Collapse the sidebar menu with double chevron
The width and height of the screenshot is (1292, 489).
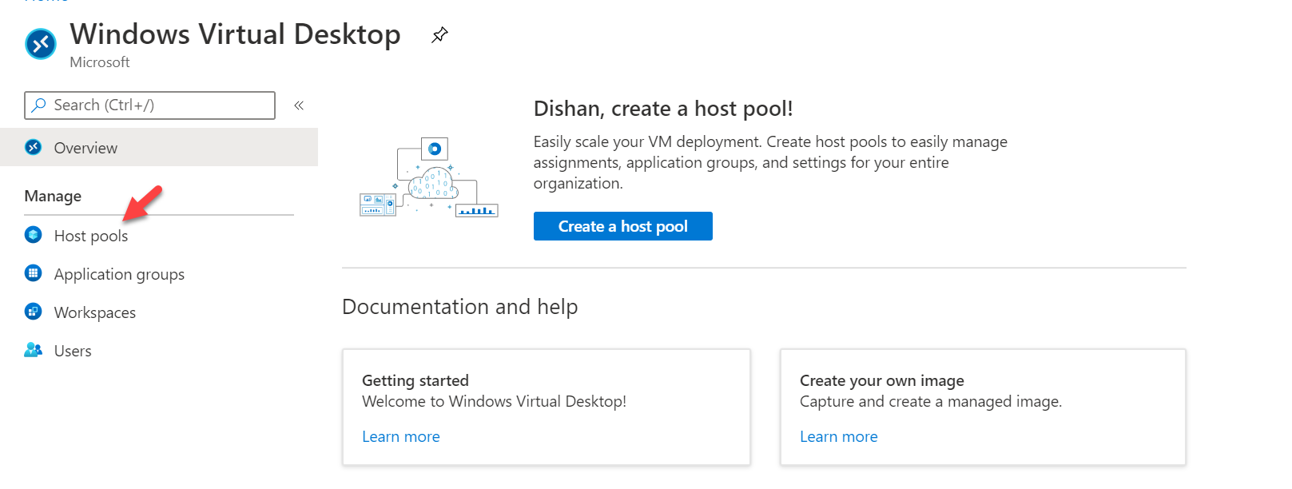(299, 105)
